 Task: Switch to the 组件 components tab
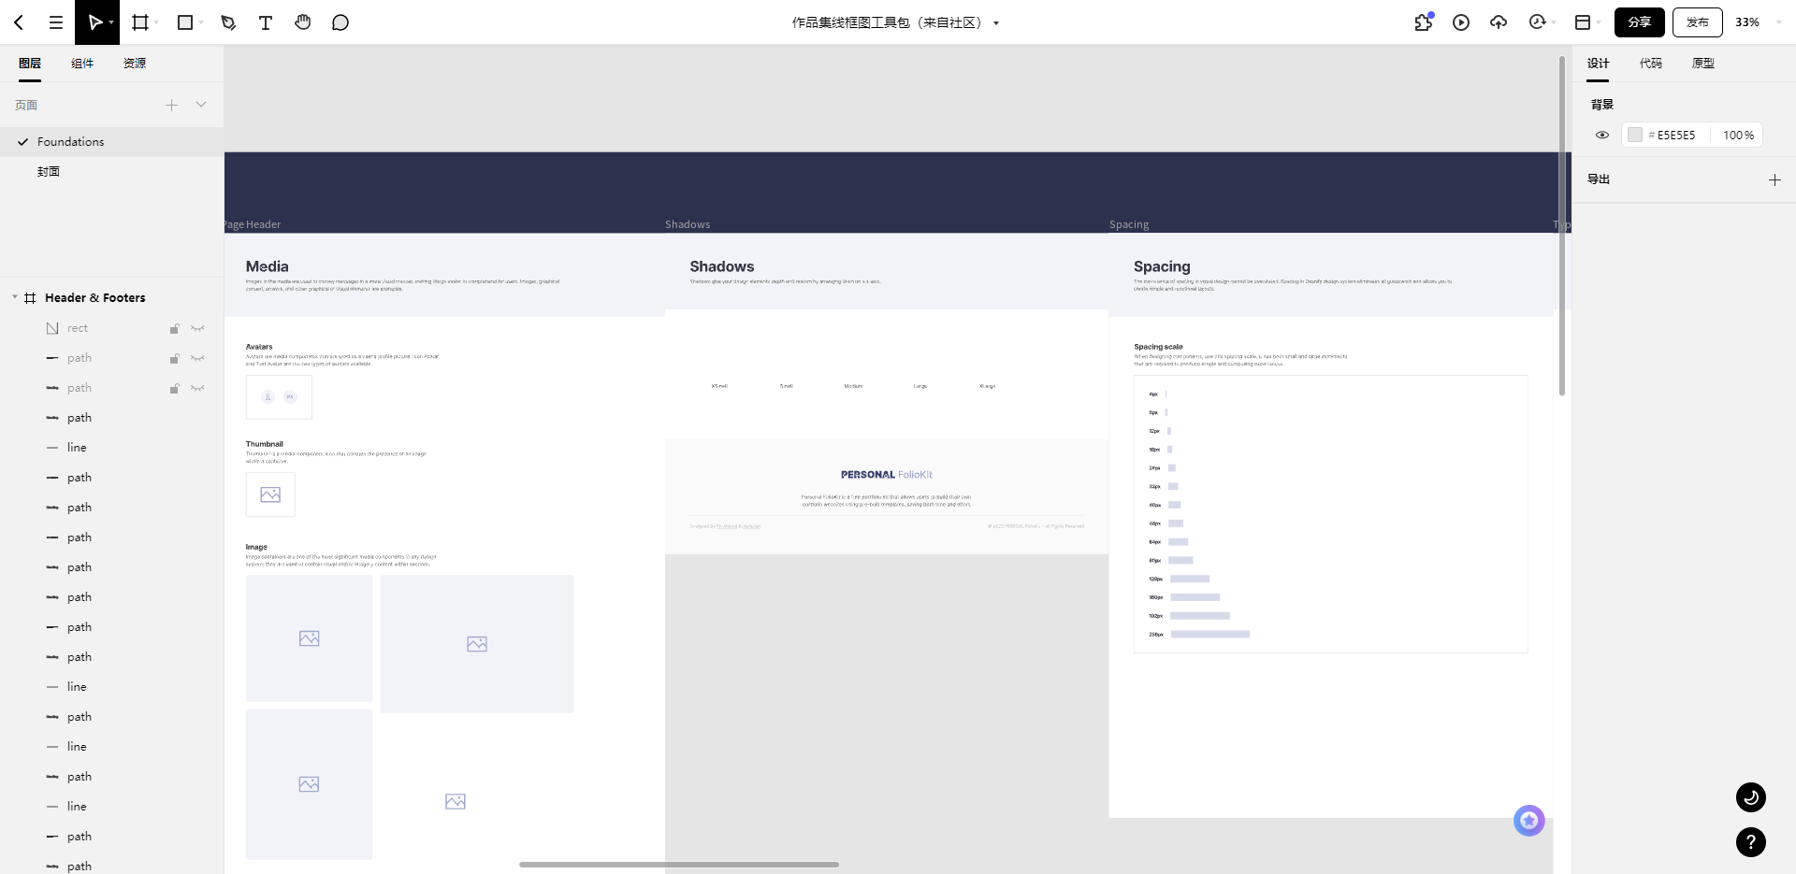(82, 64)
